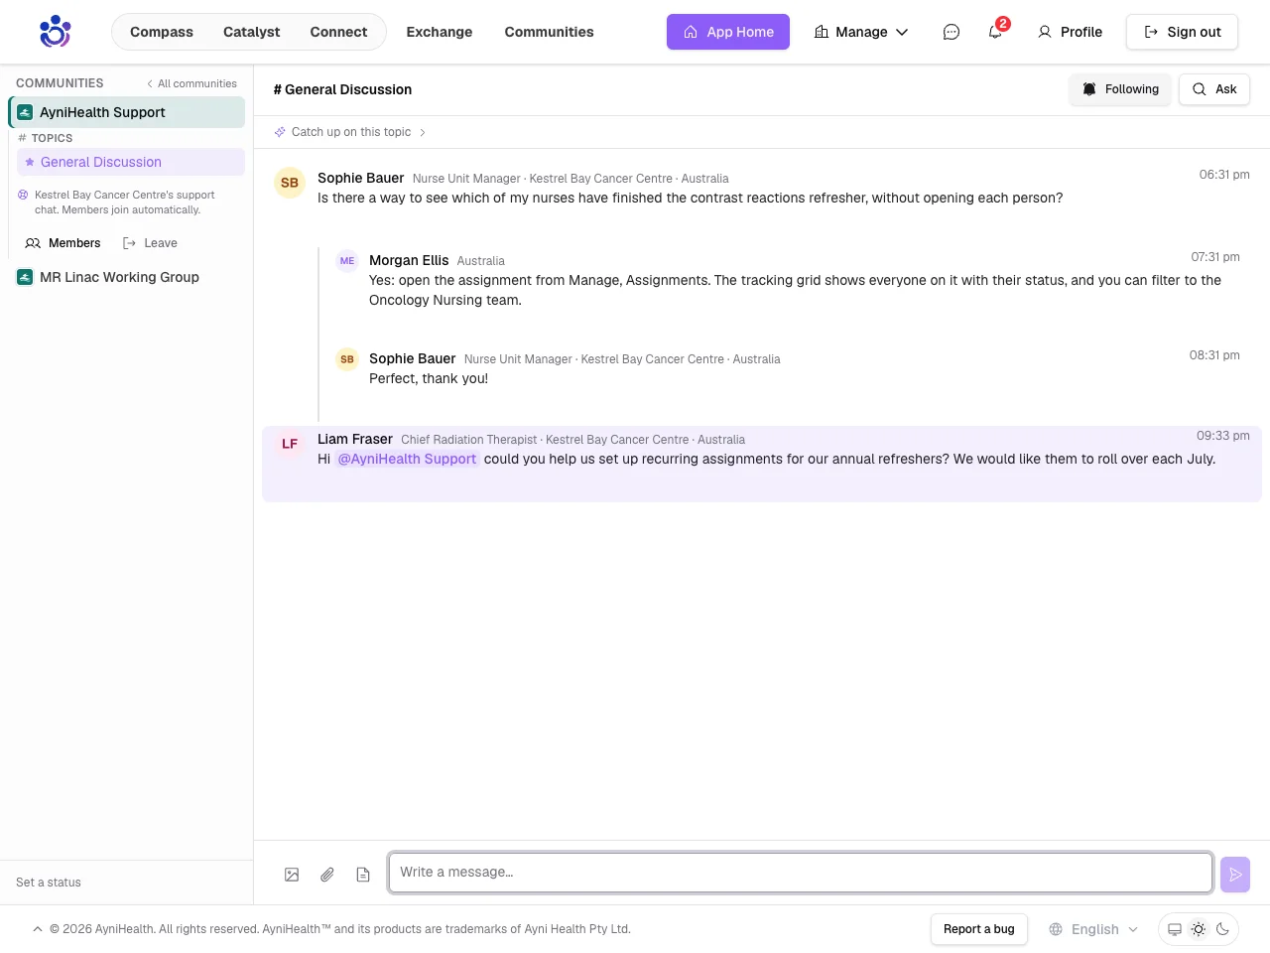Switch to dark theme moon icon

click(x=1222, y=929)
